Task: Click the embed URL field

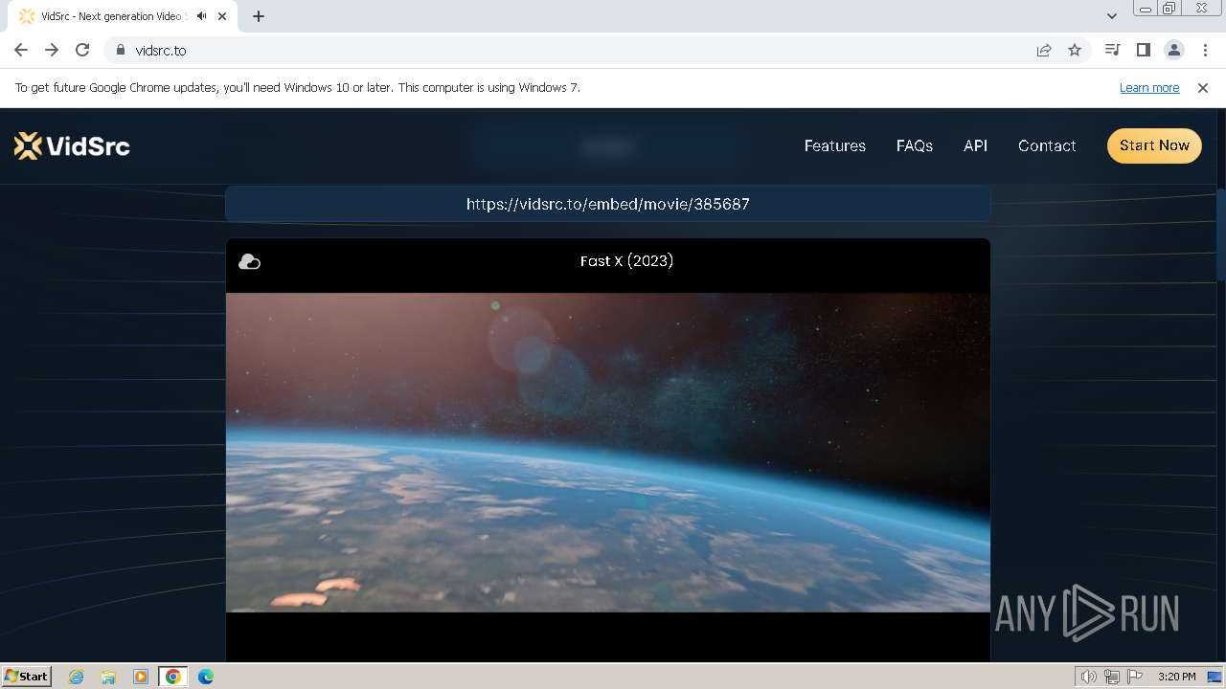Action: point(607,204)
